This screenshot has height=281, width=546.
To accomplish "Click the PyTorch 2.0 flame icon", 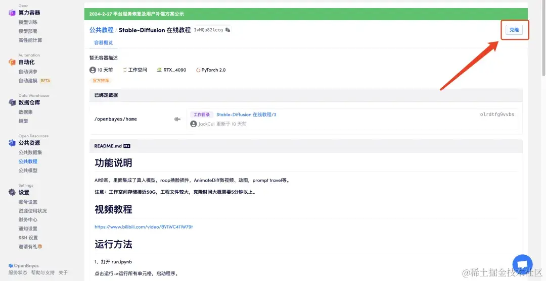I will pos(198,70).
